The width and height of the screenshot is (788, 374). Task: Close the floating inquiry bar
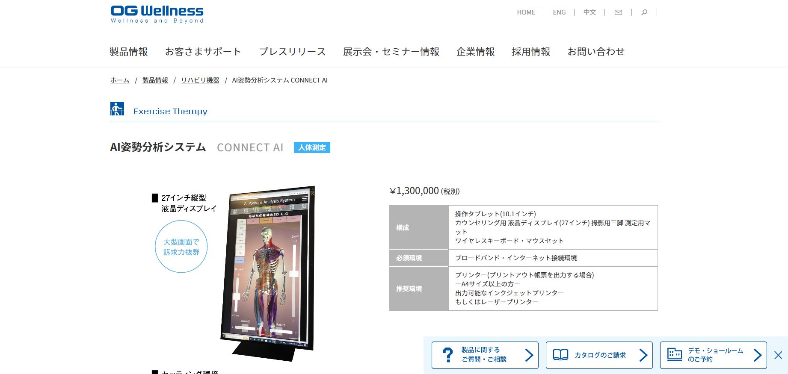pyautogui.click(x=778, y=355)
